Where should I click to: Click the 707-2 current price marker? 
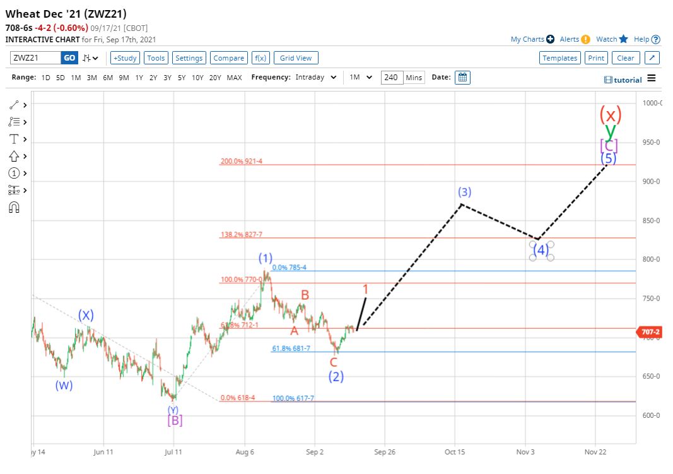click(x=650, y=332)
